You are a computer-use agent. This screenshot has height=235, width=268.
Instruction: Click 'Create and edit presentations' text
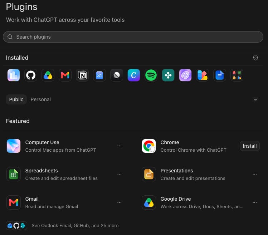(193, 178)
